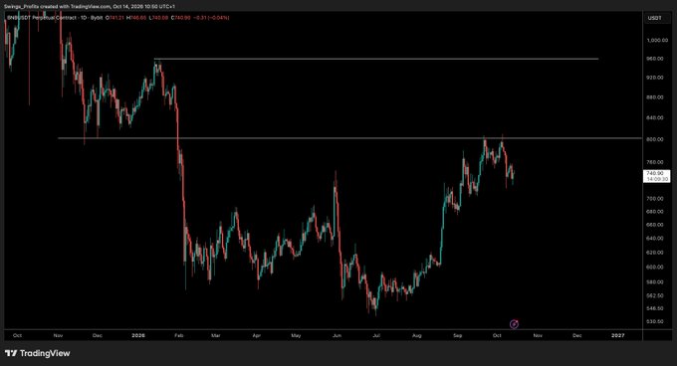This screenshot has height=366, width=677.
Task: Click the Aug label on the time axis
Action: pos(416,335)
